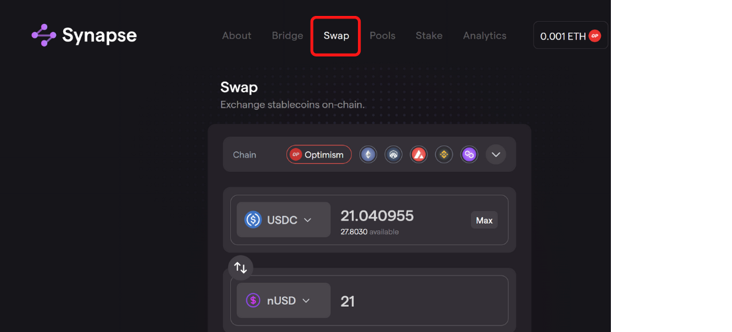732x332 pixels.
Task: Expand the chain list chevron
Action: tap(496, 155)
